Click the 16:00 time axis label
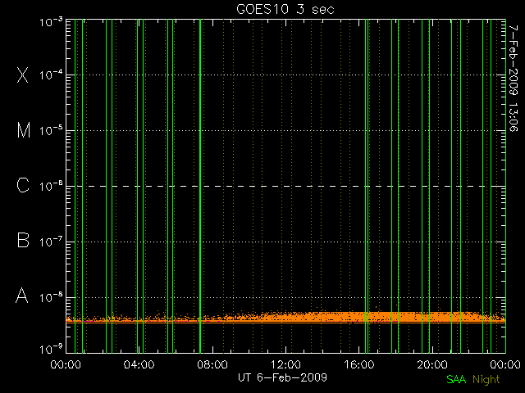This screenshot has width=525, height=393. (359, 364)
